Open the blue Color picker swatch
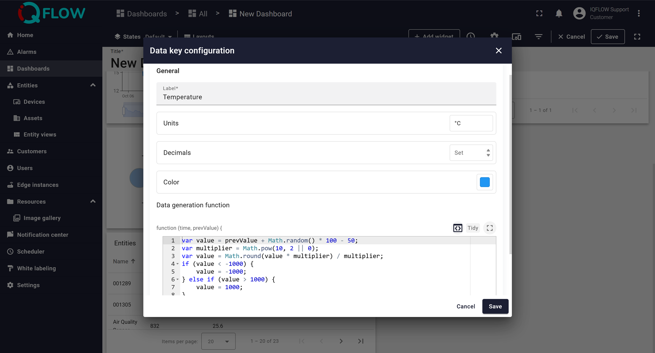 click(484, 182)
